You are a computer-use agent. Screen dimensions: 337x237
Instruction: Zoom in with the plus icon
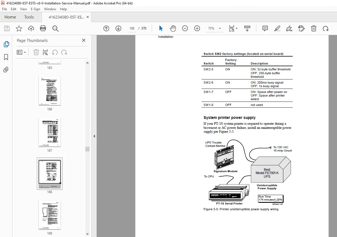pyautogui.click(x=197, y=28)
